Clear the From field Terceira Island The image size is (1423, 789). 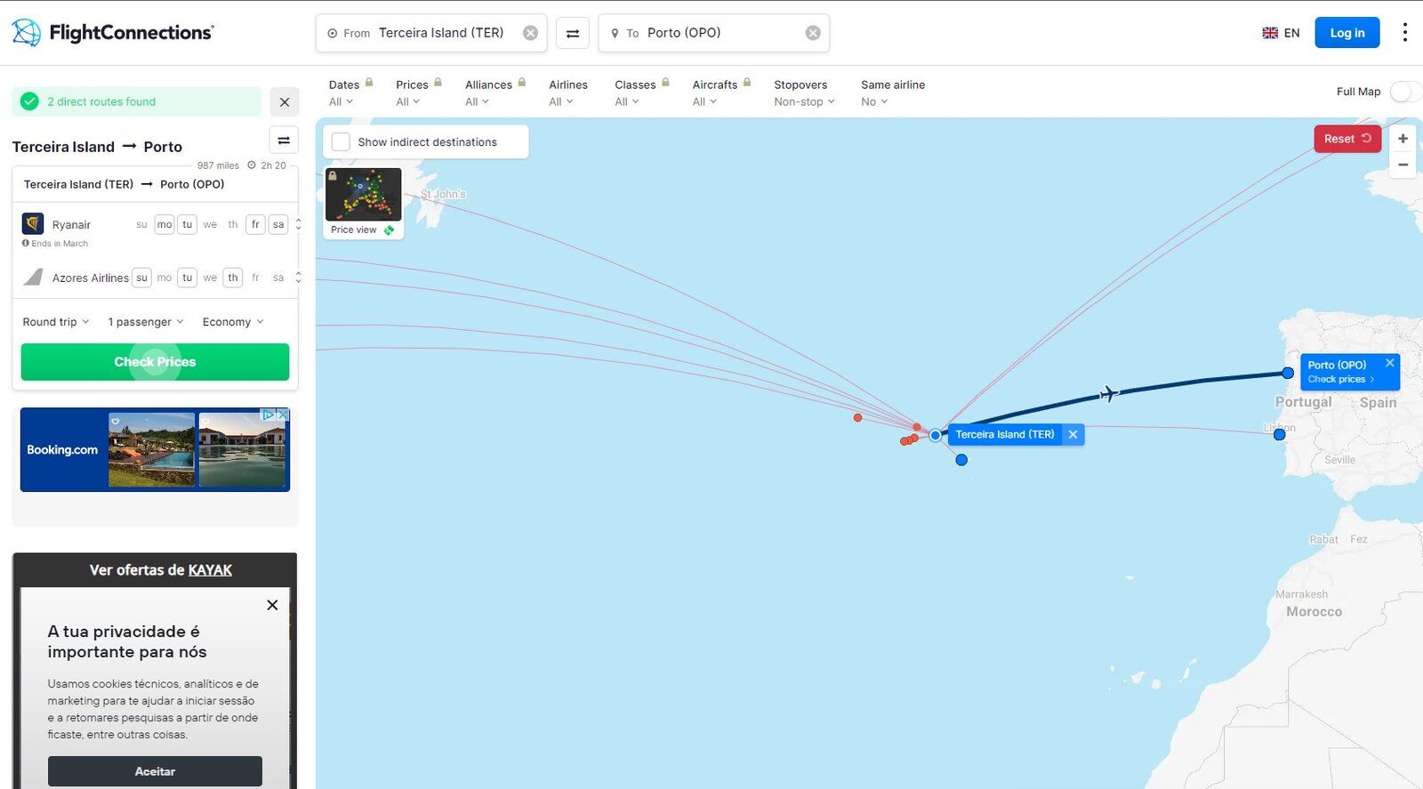pyautogui.click(x=530, y=33)
